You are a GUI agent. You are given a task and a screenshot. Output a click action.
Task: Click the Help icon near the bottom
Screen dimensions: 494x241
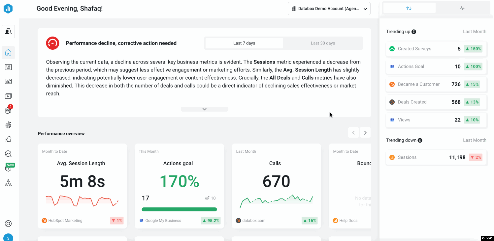[8, 223]
